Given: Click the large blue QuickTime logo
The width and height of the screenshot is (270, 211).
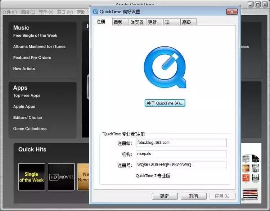Looking at the screenshot, I should tap(165, 67).
